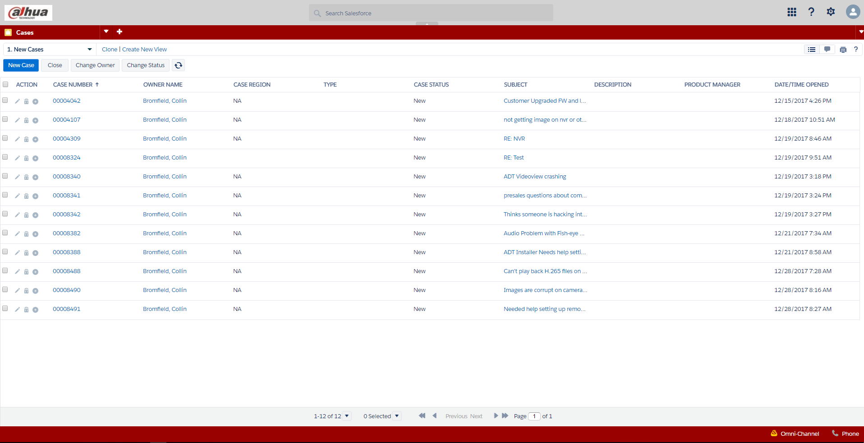Edit case 00004042 with pencil icon
Image resolution: width=864 pixels, height=443 pixels.
(17, 101)
